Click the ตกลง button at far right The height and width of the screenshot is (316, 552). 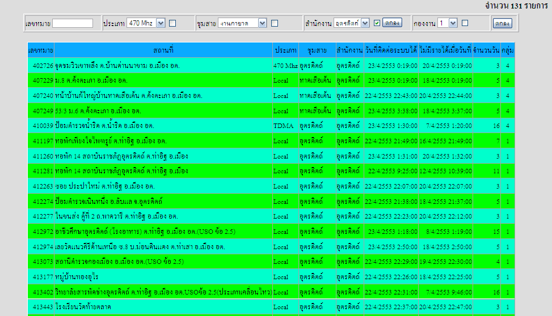click(503, 24)
